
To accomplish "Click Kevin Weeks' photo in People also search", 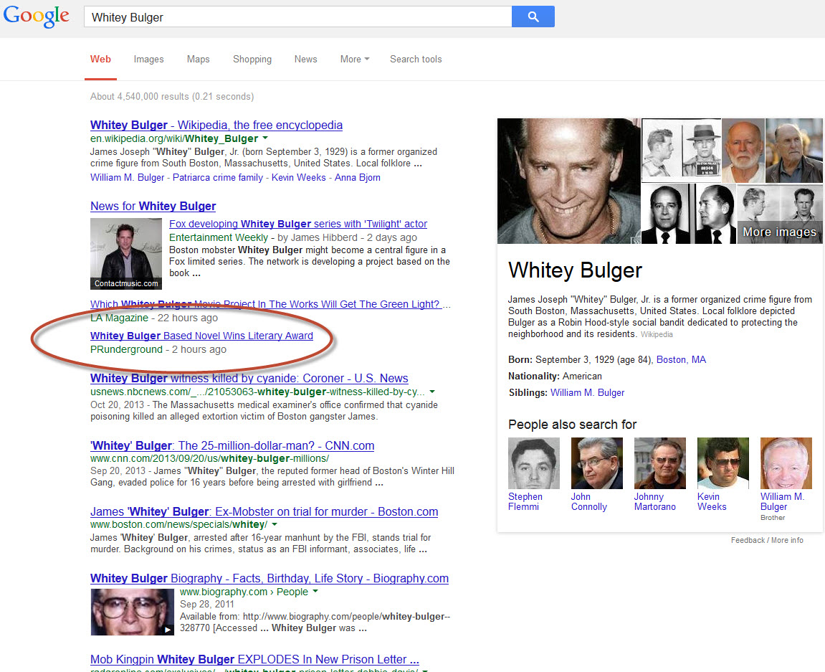I will pyautogui.click(x=723, y=463).
